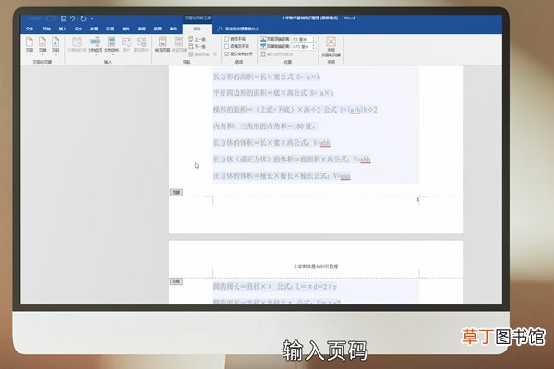Click the line '长方形的面积=长×宽公式 S= a×b'

(x=267, y=77)
